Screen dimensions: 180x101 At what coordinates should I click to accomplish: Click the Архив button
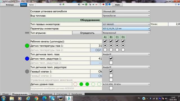pyautogui.click(x=31, y=5)
